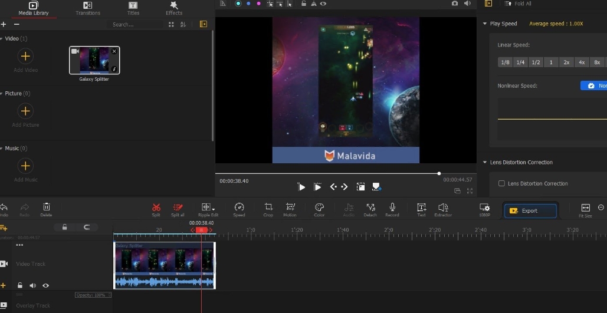Click the plus icon to Add Video

25,56
